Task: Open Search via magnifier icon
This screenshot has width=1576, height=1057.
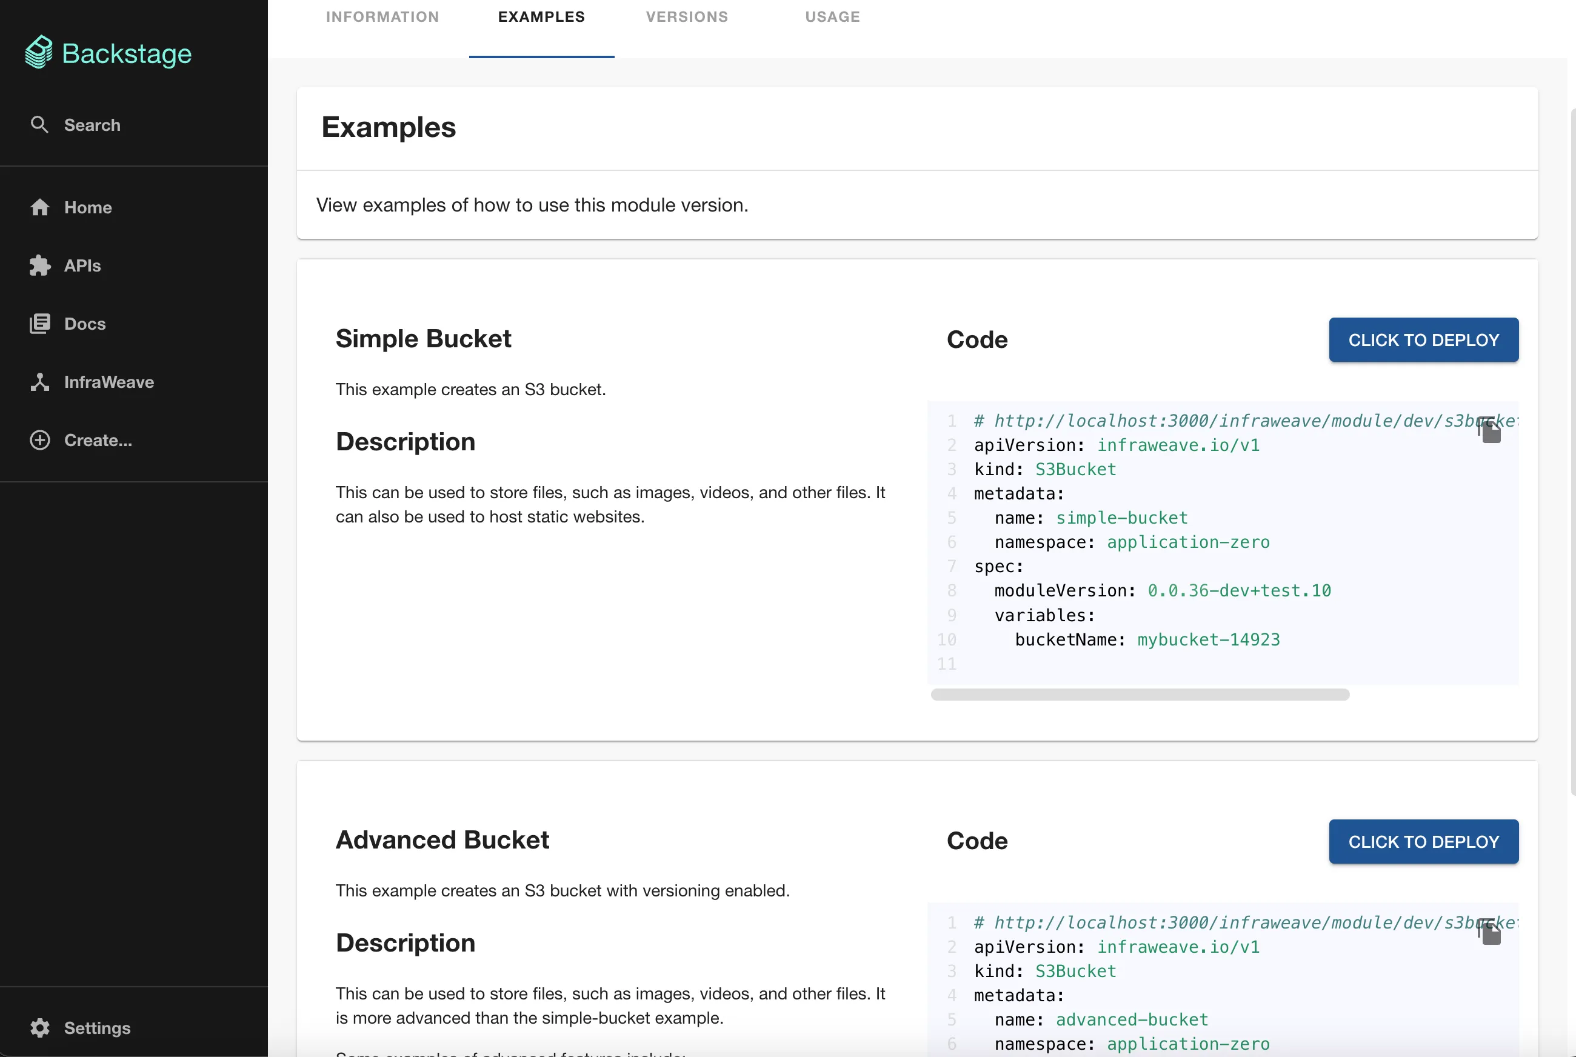Action: 40,125
